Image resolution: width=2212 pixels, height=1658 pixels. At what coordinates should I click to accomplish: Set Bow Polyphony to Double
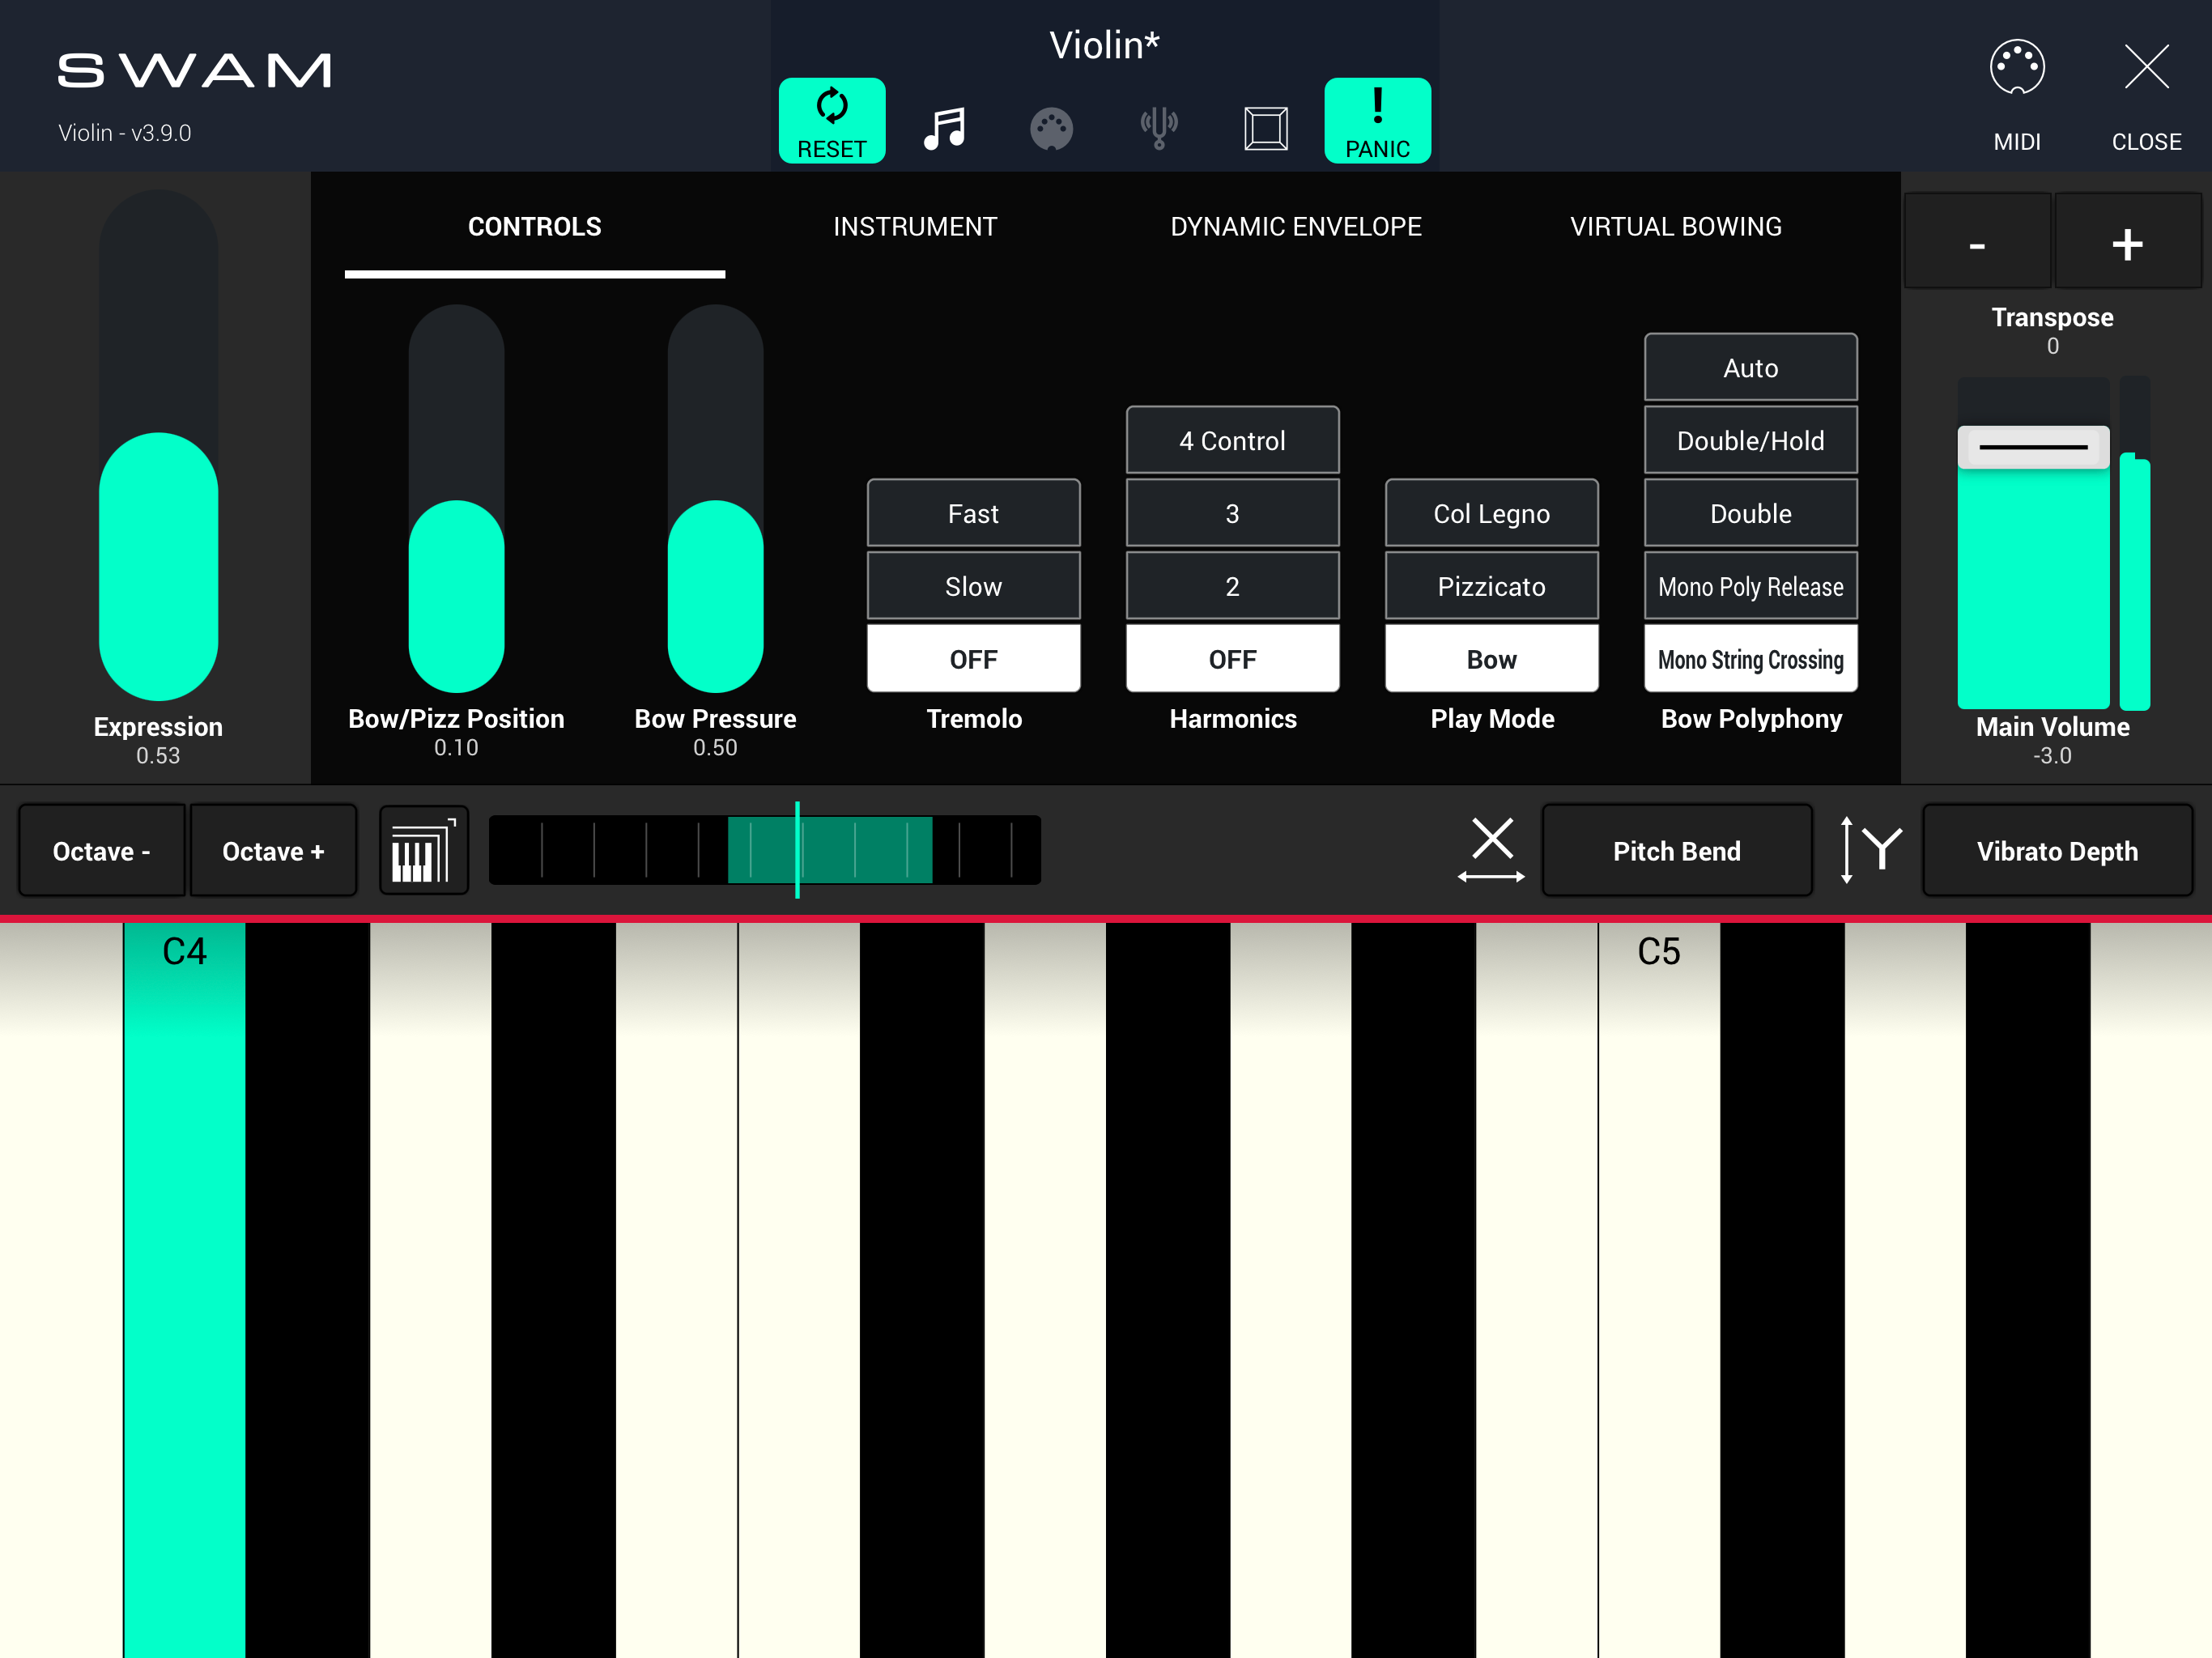tap(1751, 514)
